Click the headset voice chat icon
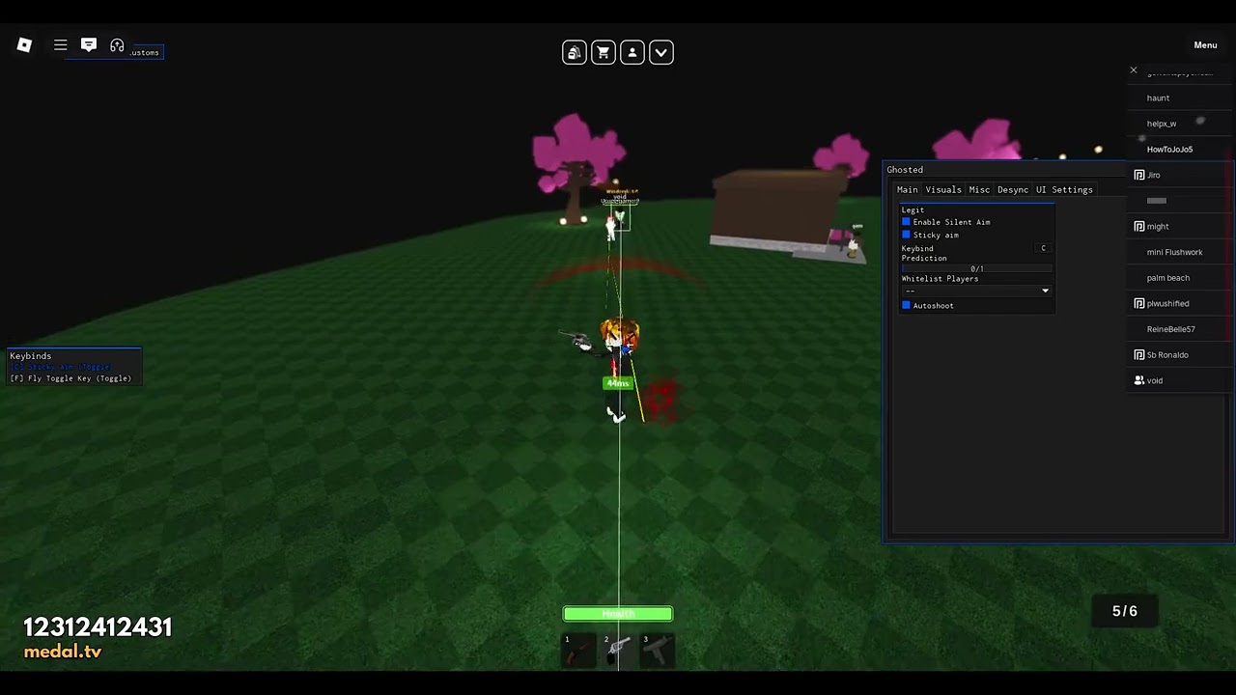 (x=117, y=45)
